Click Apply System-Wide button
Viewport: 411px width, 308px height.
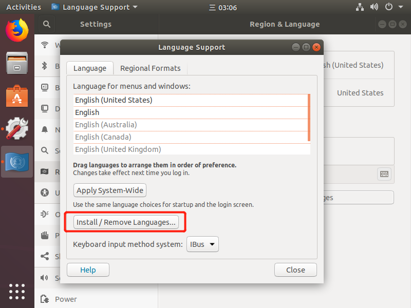tap(110, 190)
